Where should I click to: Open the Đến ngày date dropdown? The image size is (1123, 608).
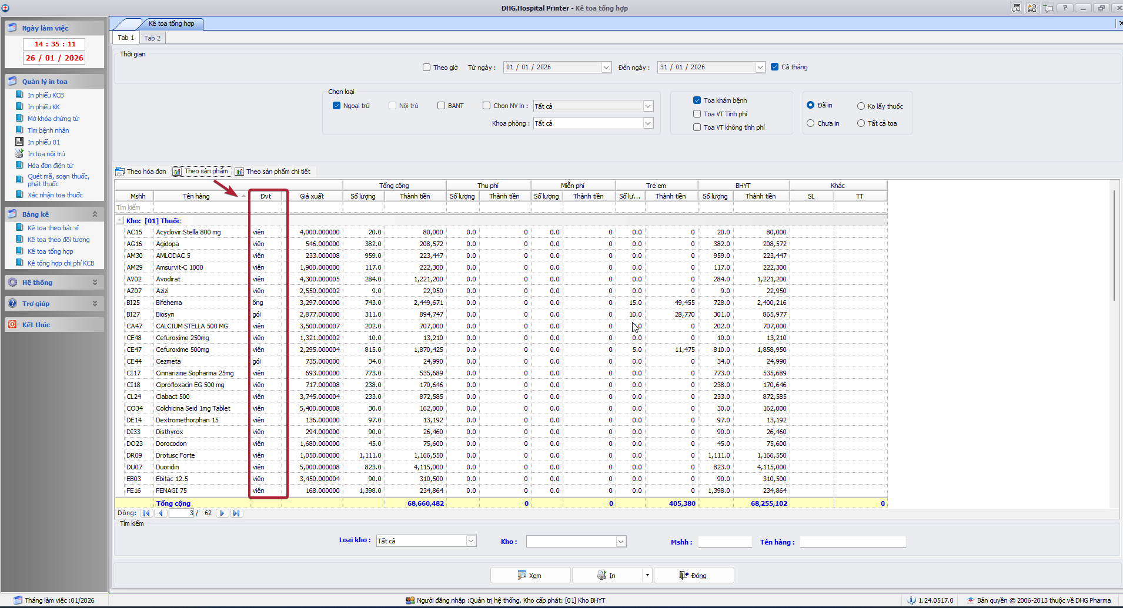point(760,68)
